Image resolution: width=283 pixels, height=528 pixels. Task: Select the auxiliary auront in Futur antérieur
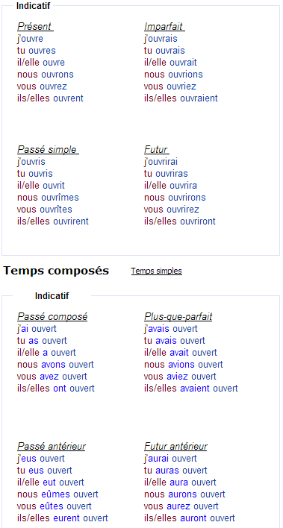click(x=193, y=518)
